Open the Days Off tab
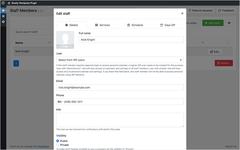This screenshot has height=150, width=240. click(168, 25)
